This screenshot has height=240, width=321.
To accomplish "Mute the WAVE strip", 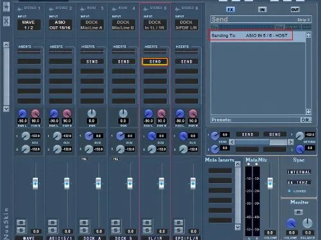I will pyautogui.click(x=21, y=223).
